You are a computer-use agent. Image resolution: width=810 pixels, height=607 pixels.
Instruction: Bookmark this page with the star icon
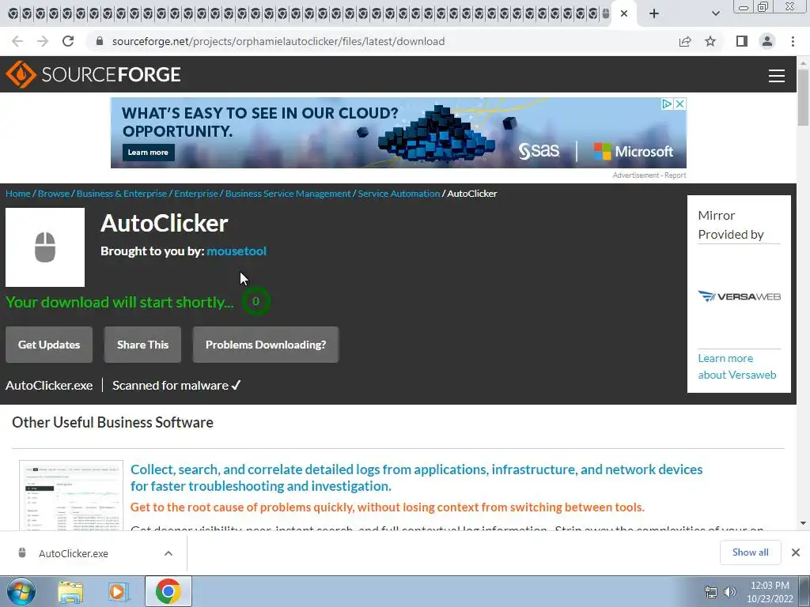tap(710, 41)
